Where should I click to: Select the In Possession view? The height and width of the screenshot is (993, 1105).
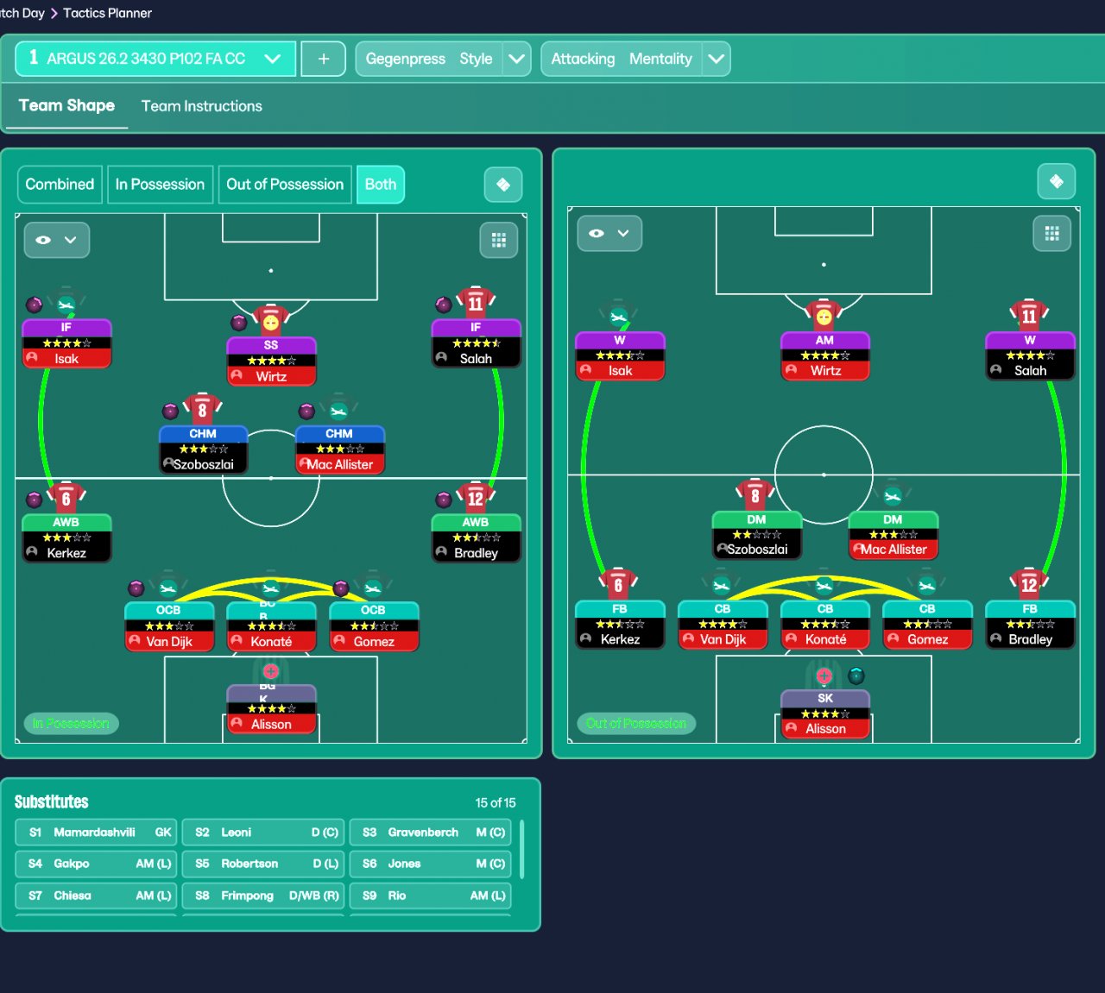click(x=160, y=185)
